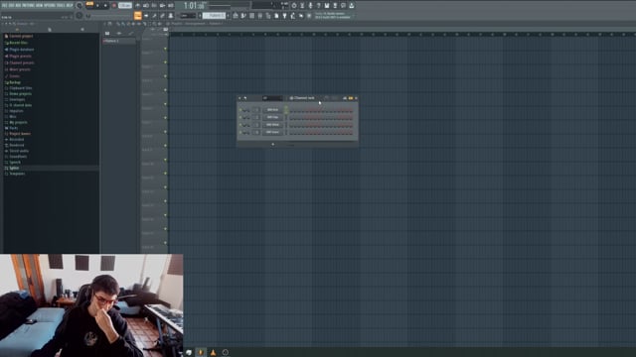Click the tempo display field
636x357 pixels.
[125, 6]
